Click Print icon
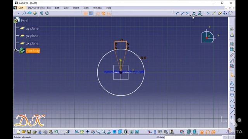 coord(34,132)
